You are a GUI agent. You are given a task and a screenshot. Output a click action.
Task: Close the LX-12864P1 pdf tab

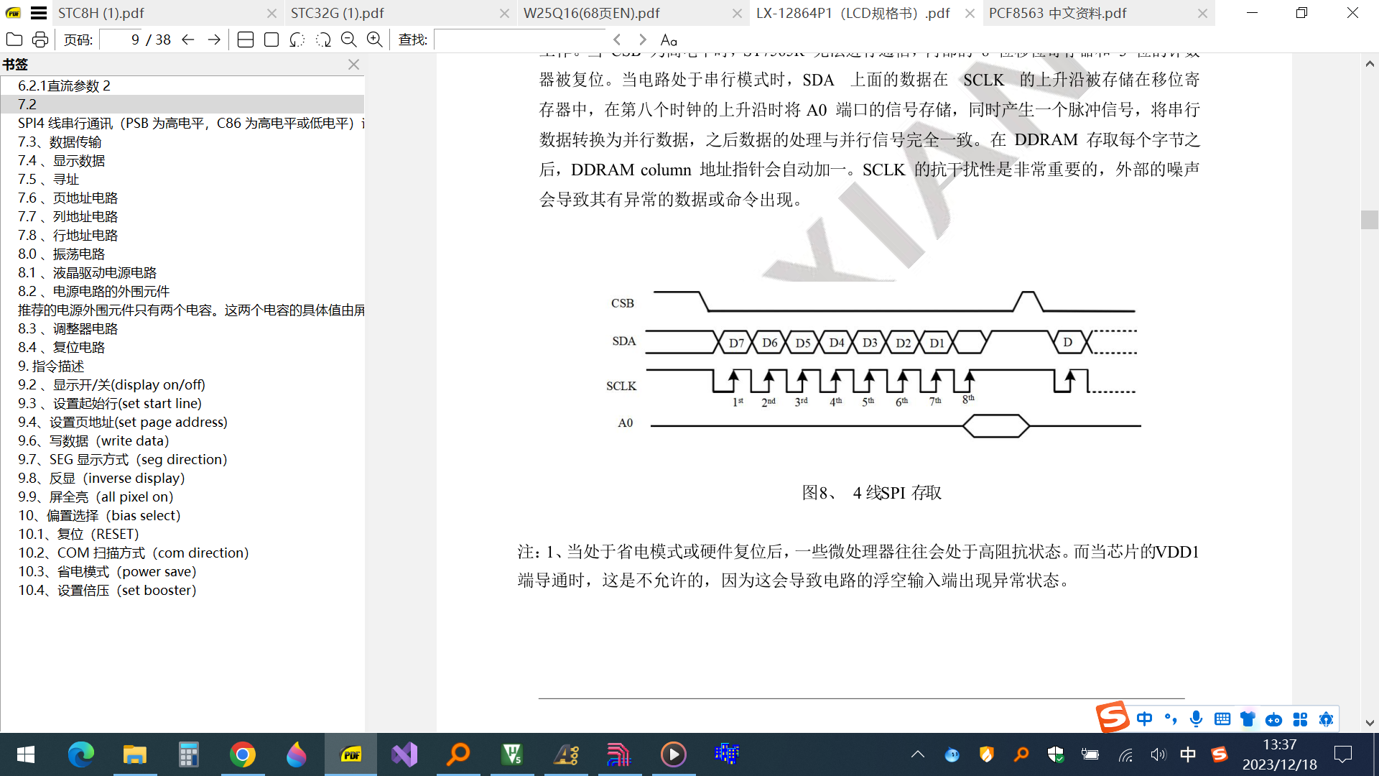970,13
